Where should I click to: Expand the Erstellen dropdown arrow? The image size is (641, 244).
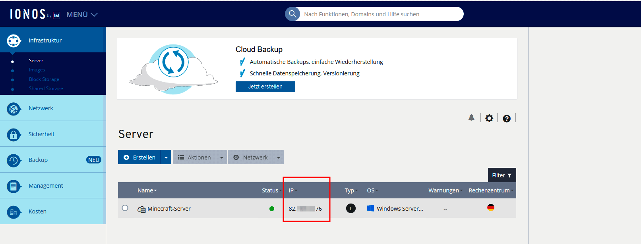[166, 158]
